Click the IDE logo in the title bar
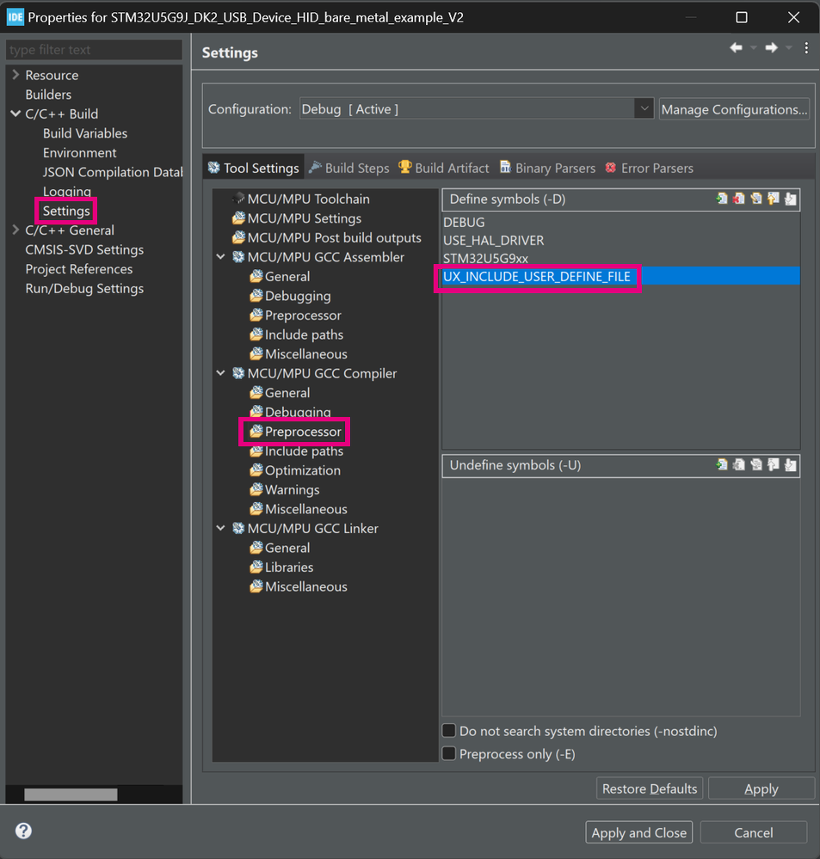This screenshot has height=859, width=820. [15, 17]
